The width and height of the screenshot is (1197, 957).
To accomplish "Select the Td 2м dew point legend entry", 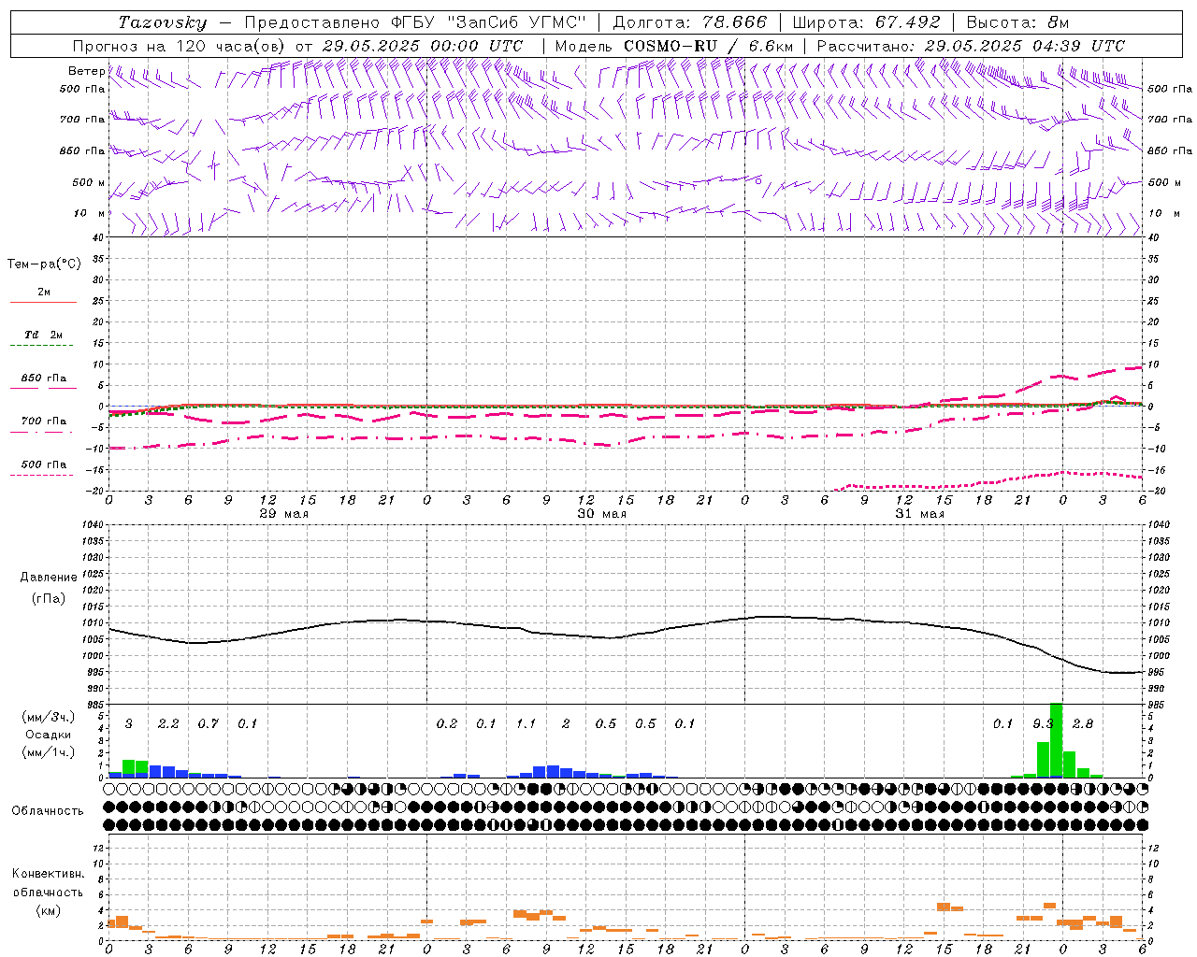I will (x=43, y=335).
